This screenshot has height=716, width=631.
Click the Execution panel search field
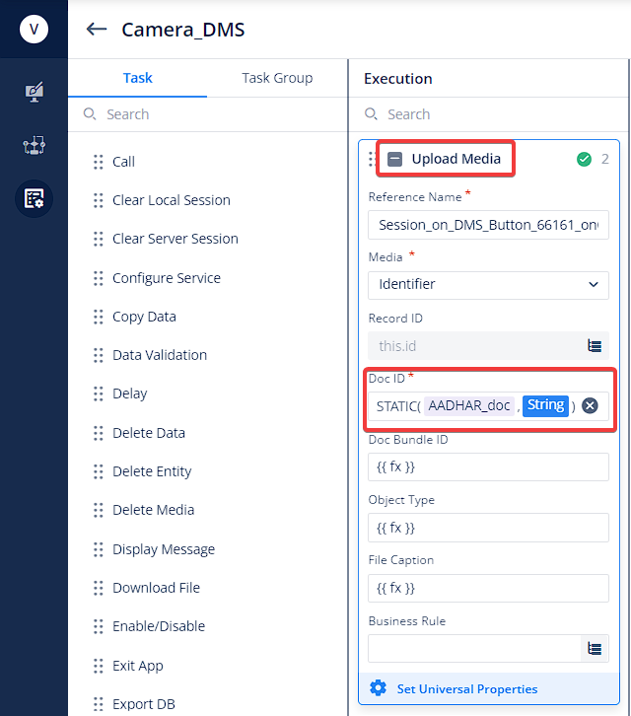point(488,114)
